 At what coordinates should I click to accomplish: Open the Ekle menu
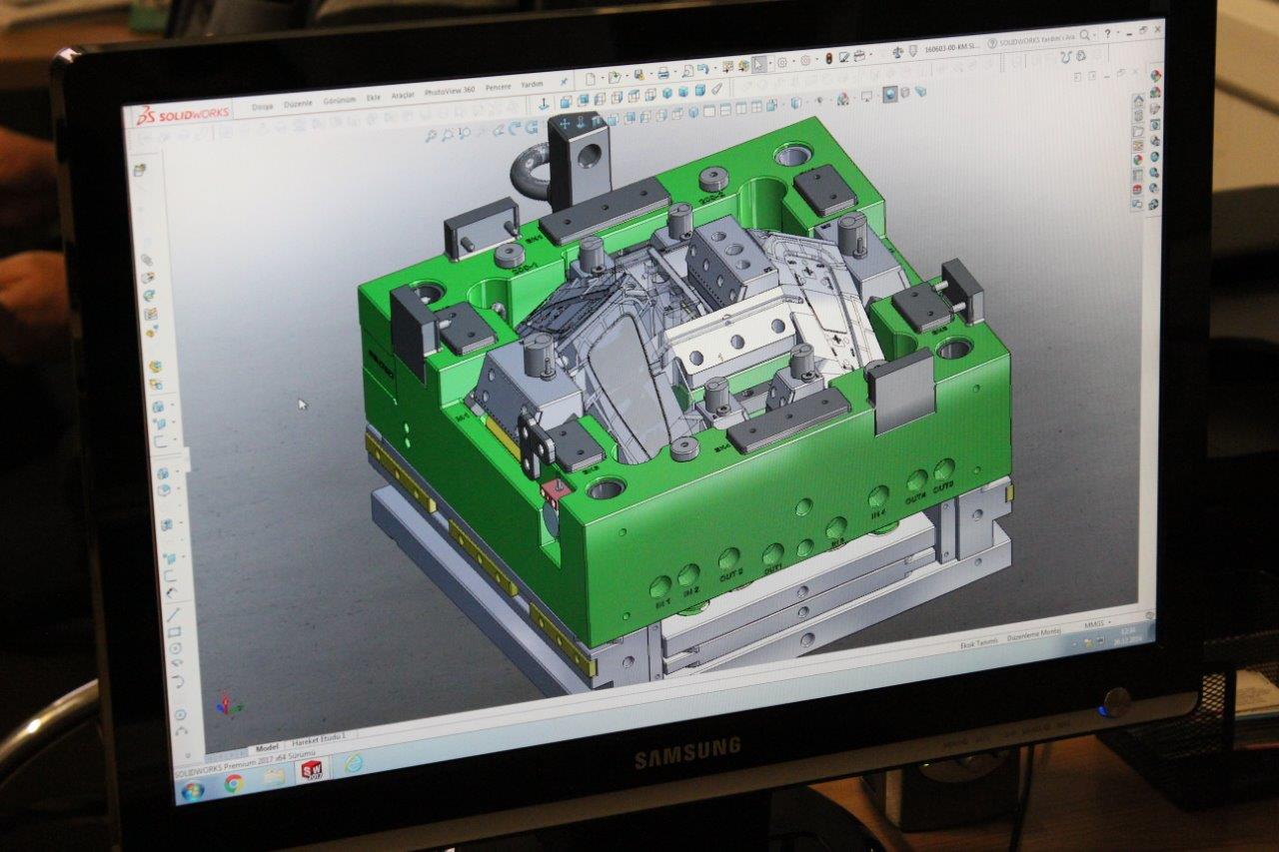click(374, 98)
